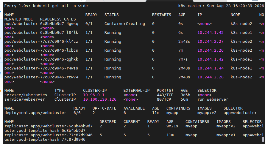
Task: Click the 7m7s pod age
Action: pyautogui.click(x=183, y=59)
